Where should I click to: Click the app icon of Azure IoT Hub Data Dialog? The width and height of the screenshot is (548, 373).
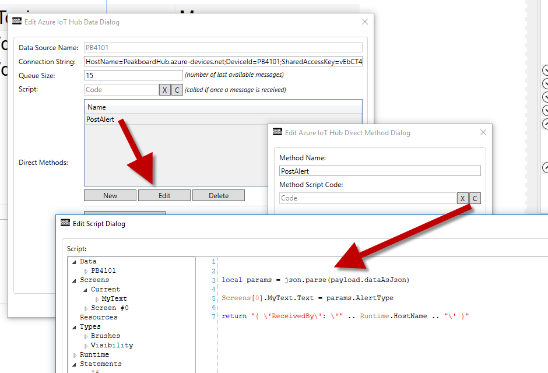(17, 22)
